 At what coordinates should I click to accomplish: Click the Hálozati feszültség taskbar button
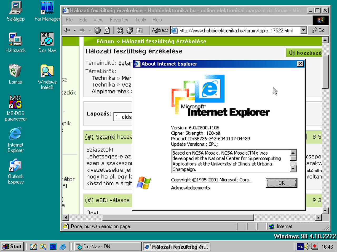point(176,246)
